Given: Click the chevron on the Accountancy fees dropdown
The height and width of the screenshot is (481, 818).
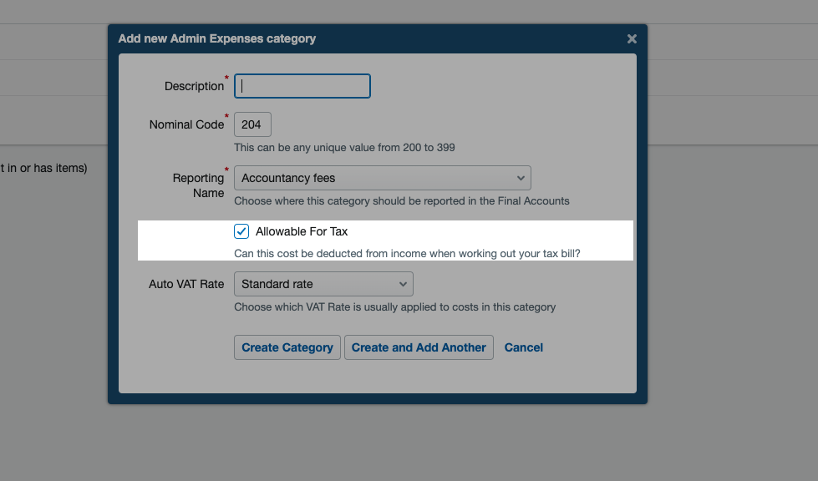Looking at the screenshot, I should (521, 178).
